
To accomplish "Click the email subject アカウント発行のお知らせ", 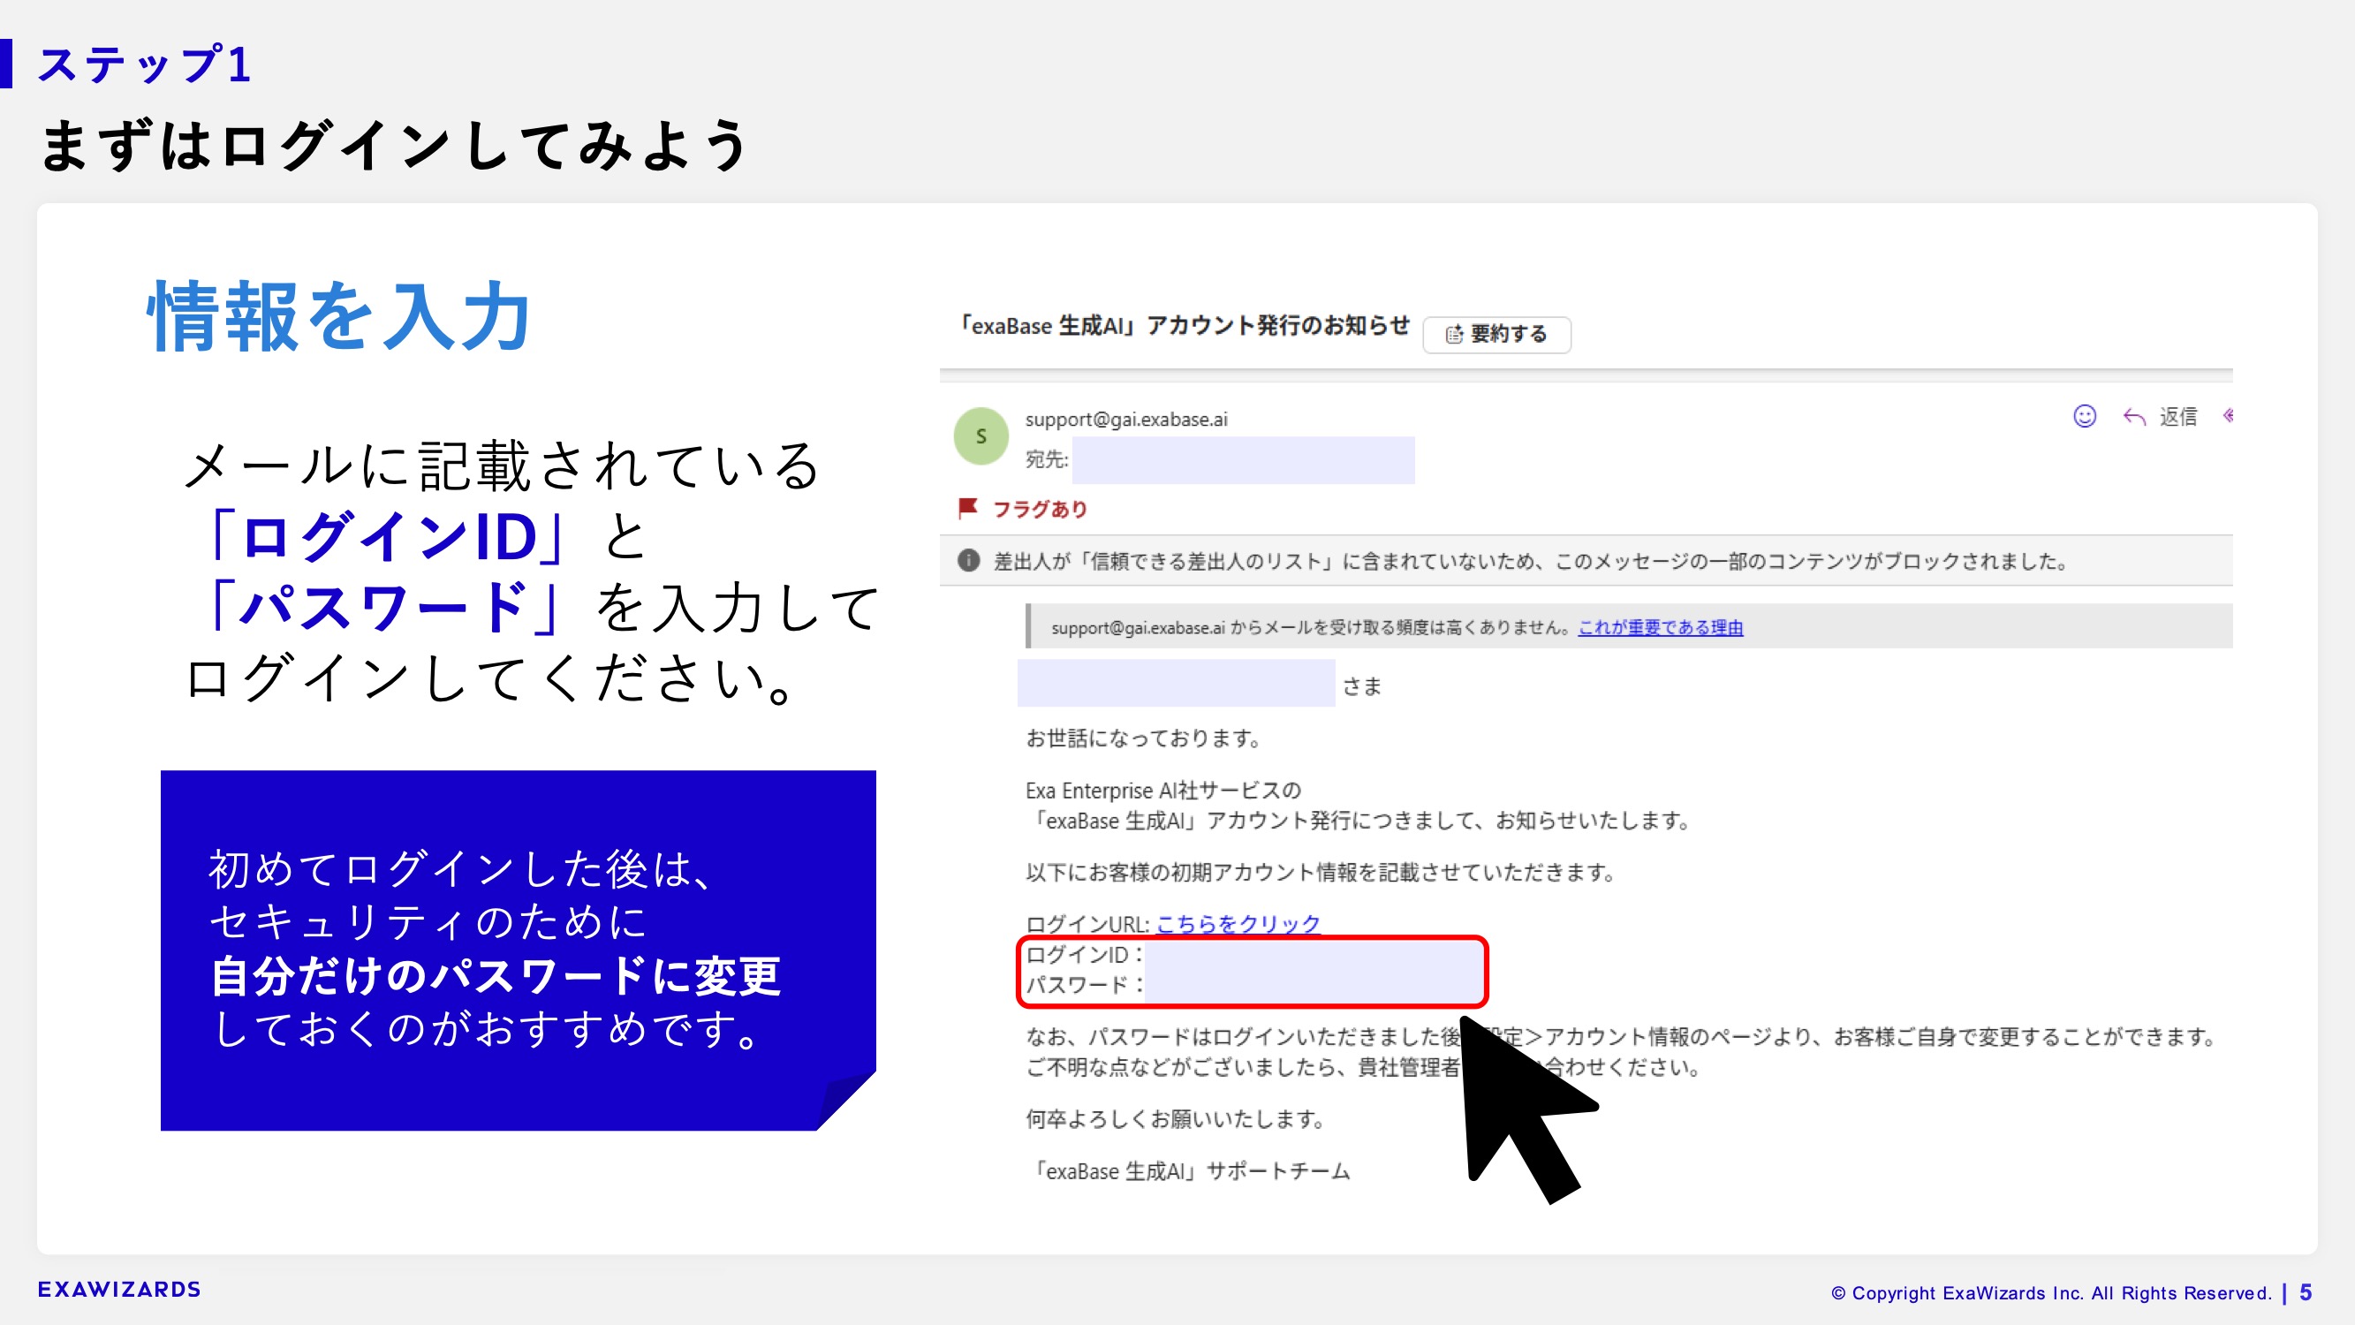I will click(1184, 327).
